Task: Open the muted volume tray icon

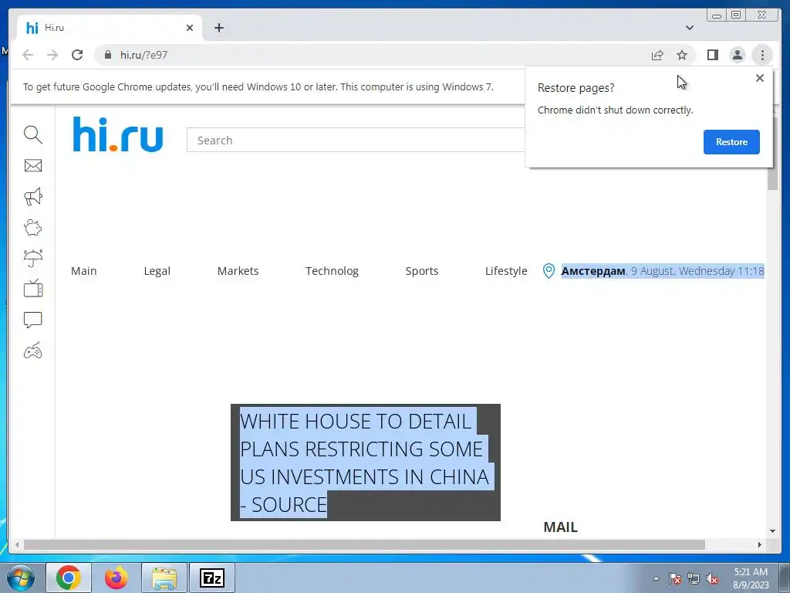Action: tap(712, 578)
